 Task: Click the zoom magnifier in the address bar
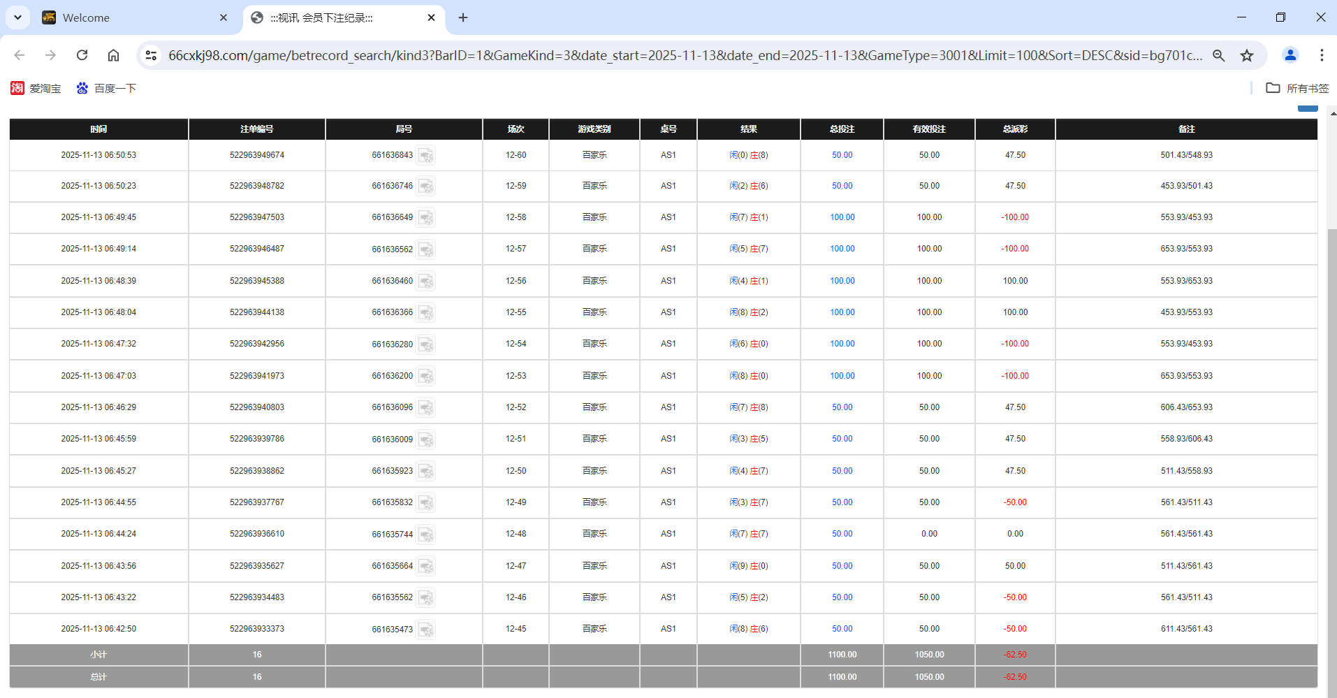(x=1219, y=55)
